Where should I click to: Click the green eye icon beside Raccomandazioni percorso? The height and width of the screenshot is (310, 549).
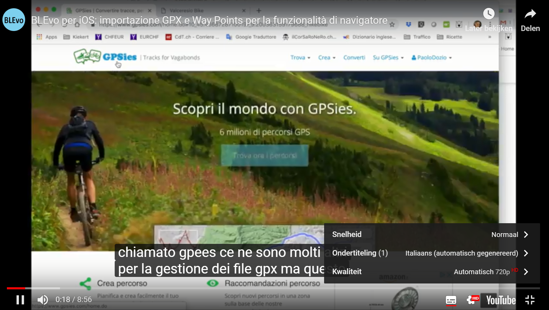(213, 283)
